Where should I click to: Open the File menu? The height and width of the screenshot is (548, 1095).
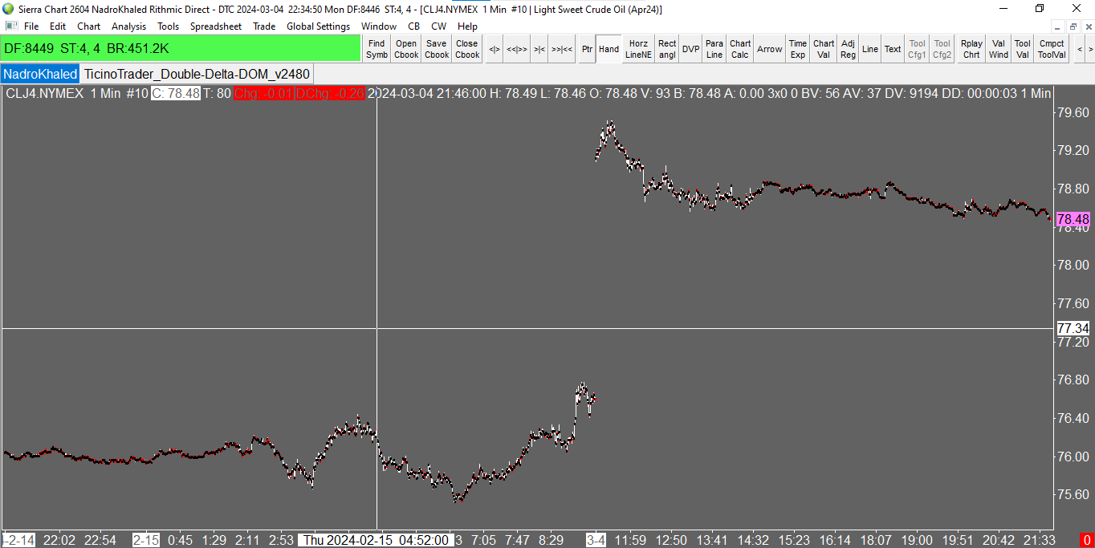pyautogui.click(x=31, y=26)
